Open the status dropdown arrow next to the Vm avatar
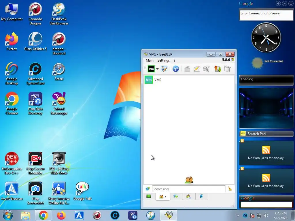This screenshot has height=221, width=295. point(158,69)
